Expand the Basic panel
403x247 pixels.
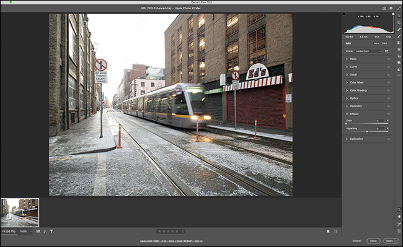(x=347, y=59)
